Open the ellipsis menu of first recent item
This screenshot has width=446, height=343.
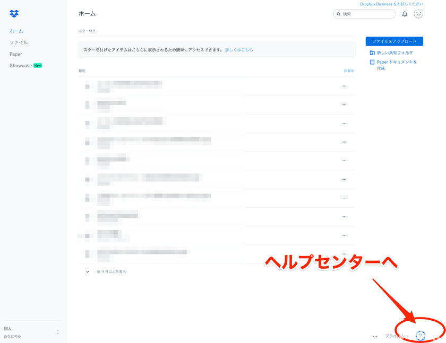[345, 86]
